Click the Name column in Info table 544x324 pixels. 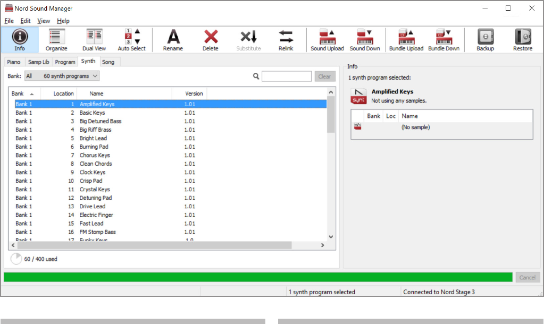[x=410, y=116]
